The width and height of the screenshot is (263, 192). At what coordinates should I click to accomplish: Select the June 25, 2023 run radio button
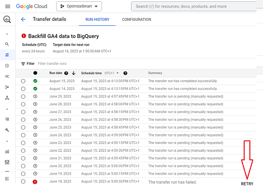click(23, 127)
